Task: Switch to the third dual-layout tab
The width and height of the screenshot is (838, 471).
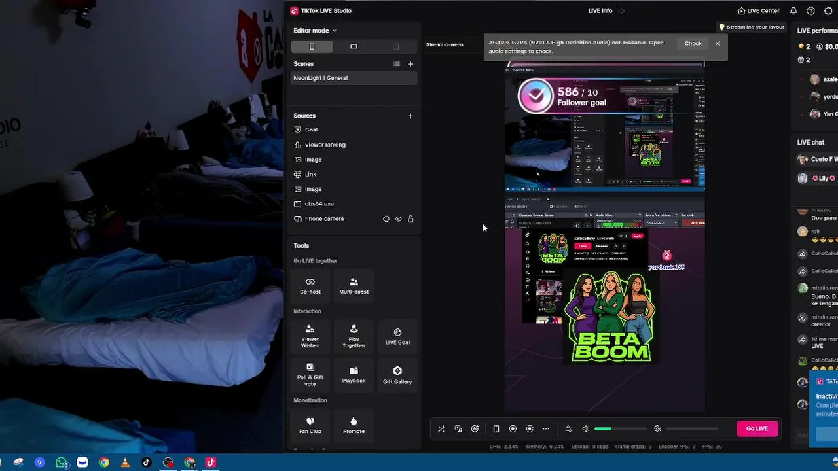Action: (x=395, y=46)
